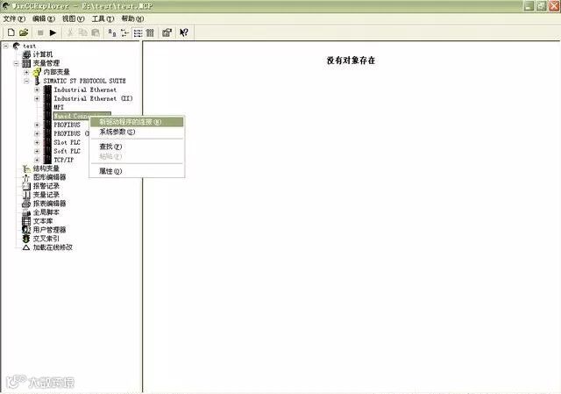561x394 pixels.
Task: Open the 编辑(E) menu
Action: tap(44, 18)
